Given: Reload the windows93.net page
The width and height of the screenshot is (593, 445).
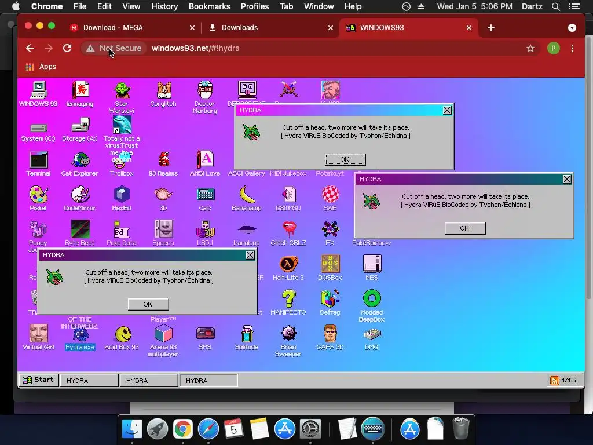Looking at the screenshot, I should click(x=67, y=48).
